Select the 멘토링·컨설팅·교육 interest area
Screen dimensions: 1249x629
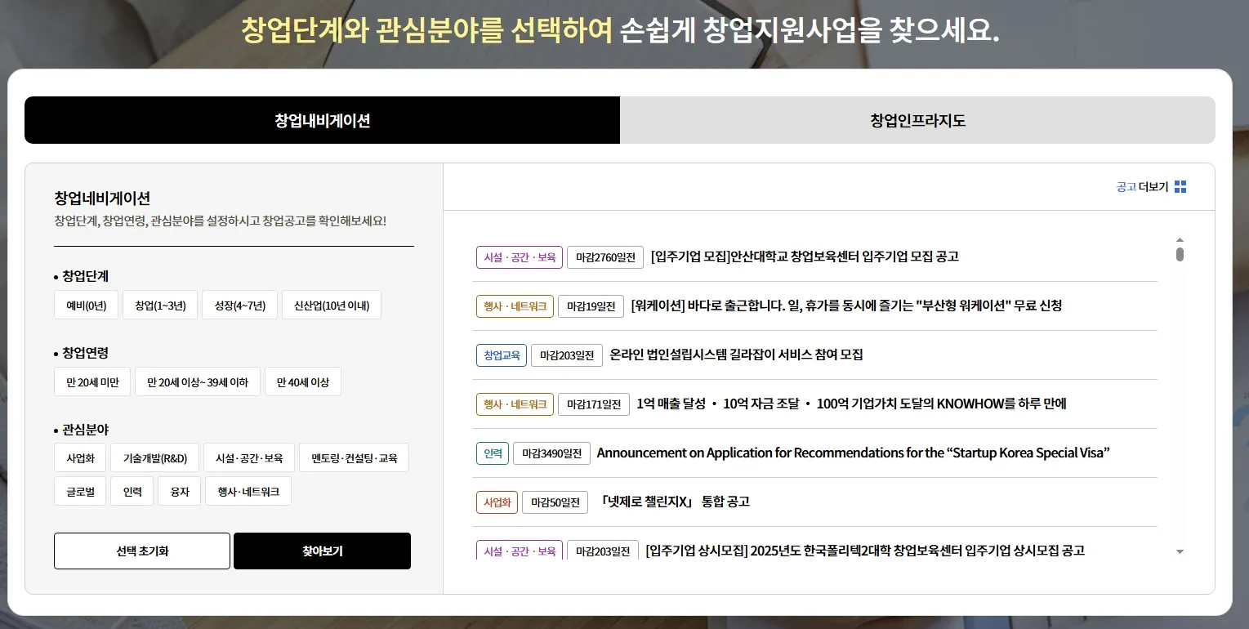[x=354, y=457]
